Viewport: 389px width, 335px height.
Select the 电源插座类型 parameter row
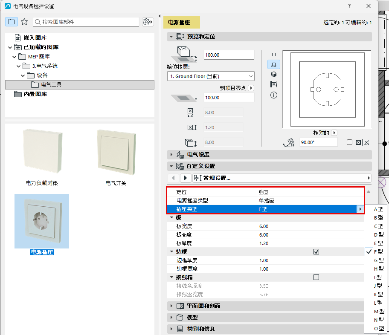point(265,201)
